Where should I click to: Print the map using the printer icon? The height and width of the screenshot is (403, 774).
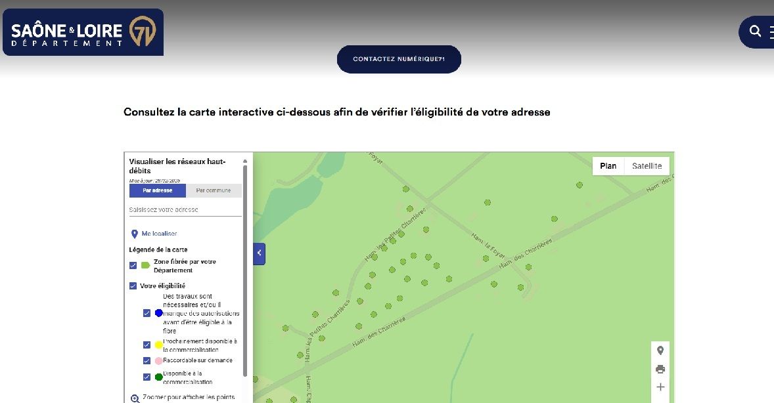[x=660, y=369]
